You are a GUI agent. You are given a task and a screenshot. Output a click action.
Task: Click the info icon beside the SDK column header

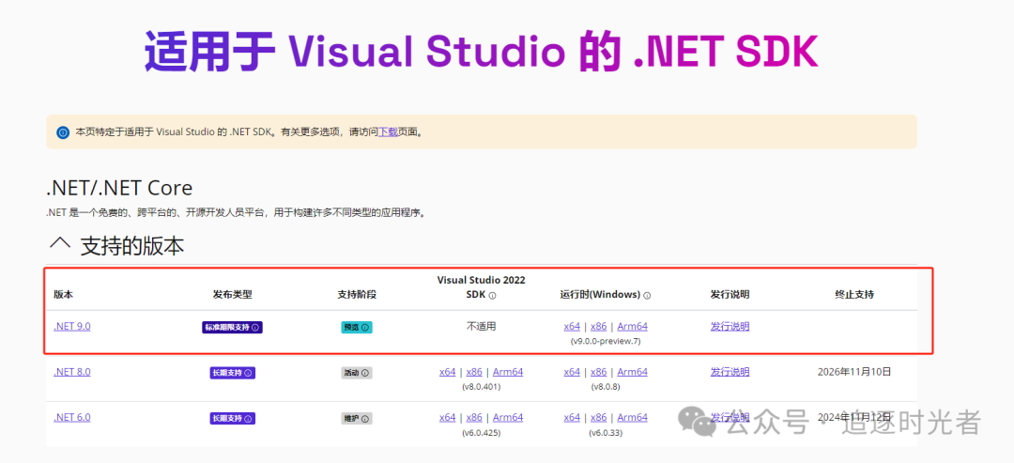pos(492,296)
